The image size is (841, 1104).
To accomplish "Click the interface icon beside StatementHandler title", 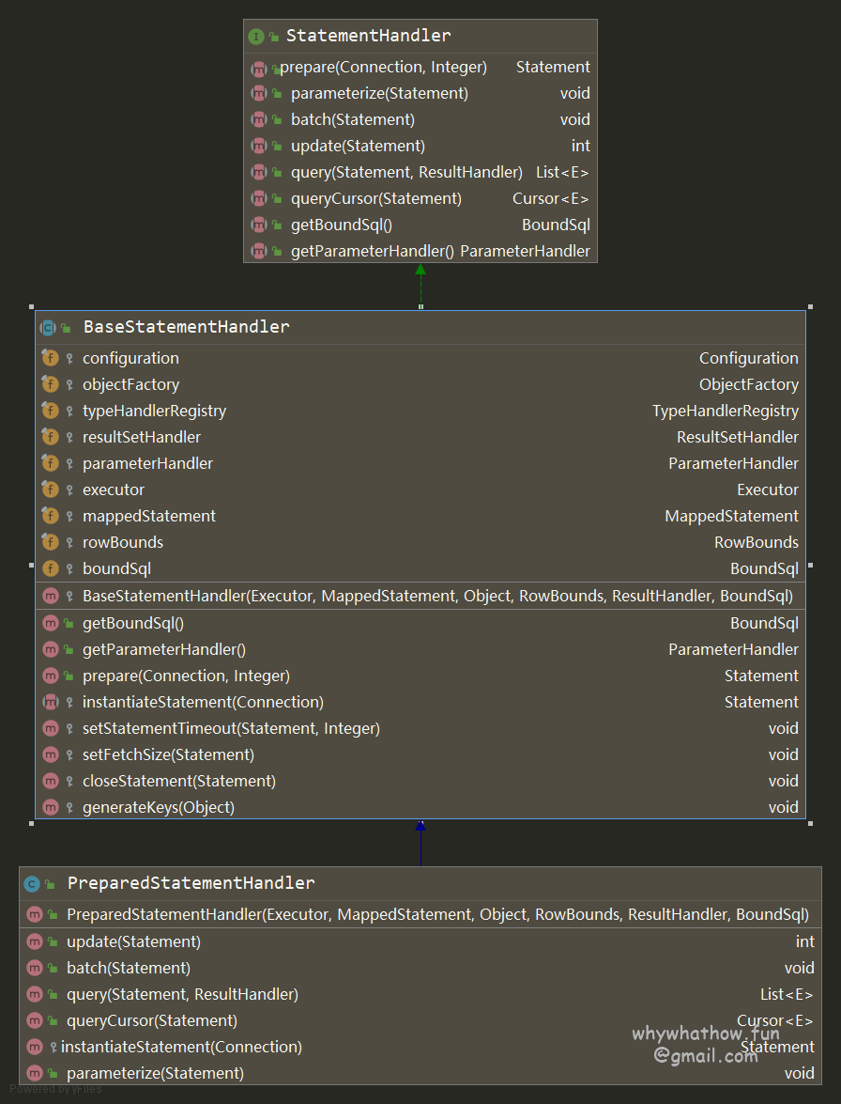I will [x=256, y=37].
